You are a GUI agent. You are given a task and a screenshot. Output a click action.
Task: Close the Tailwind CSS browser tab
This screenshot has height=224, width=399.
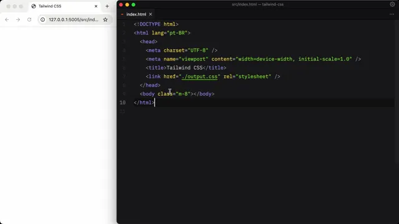click(96, 6)
